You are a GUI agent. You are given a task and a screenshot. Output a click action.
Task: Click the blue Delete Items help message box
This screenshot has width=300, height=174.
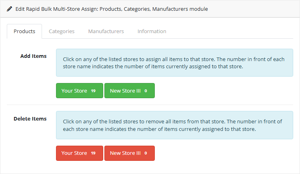coord(174,125)
